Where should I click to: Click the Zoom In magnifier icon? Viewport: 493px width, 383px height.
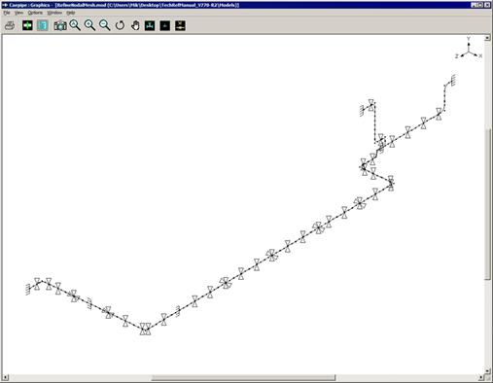[x=89, y=25]
